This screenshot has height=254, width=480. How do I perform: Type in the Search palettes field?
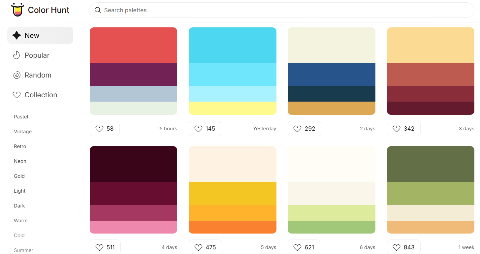coord(284,10)
